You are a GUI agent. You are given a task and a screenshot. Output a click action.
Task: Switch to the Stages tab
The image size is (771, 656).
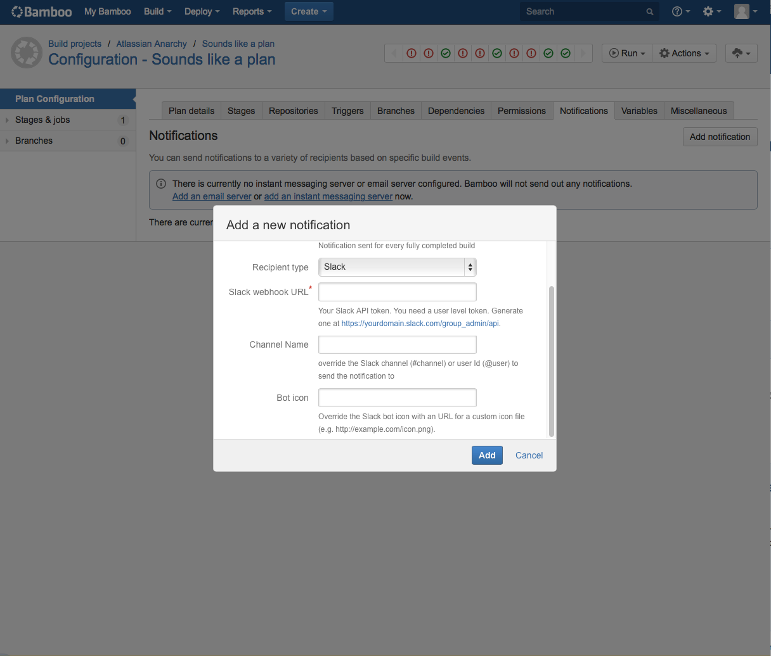coord(241,111)
